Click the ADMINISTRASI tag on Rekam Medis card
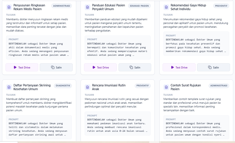This screenshot has height=143, width=235. click(x=62, y=6)
